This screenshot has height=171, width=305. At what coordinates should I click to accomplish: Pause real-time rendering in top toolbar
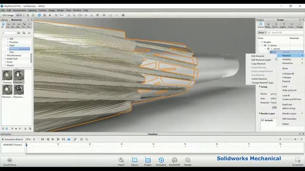28,15
